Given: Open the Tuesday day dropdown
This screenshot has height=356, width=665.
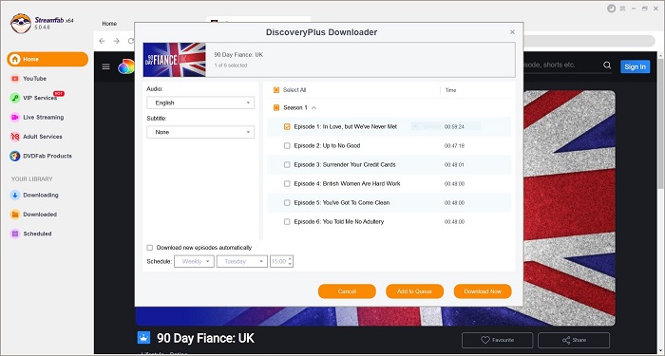Looking at the screenshot, I should [241, 261].
